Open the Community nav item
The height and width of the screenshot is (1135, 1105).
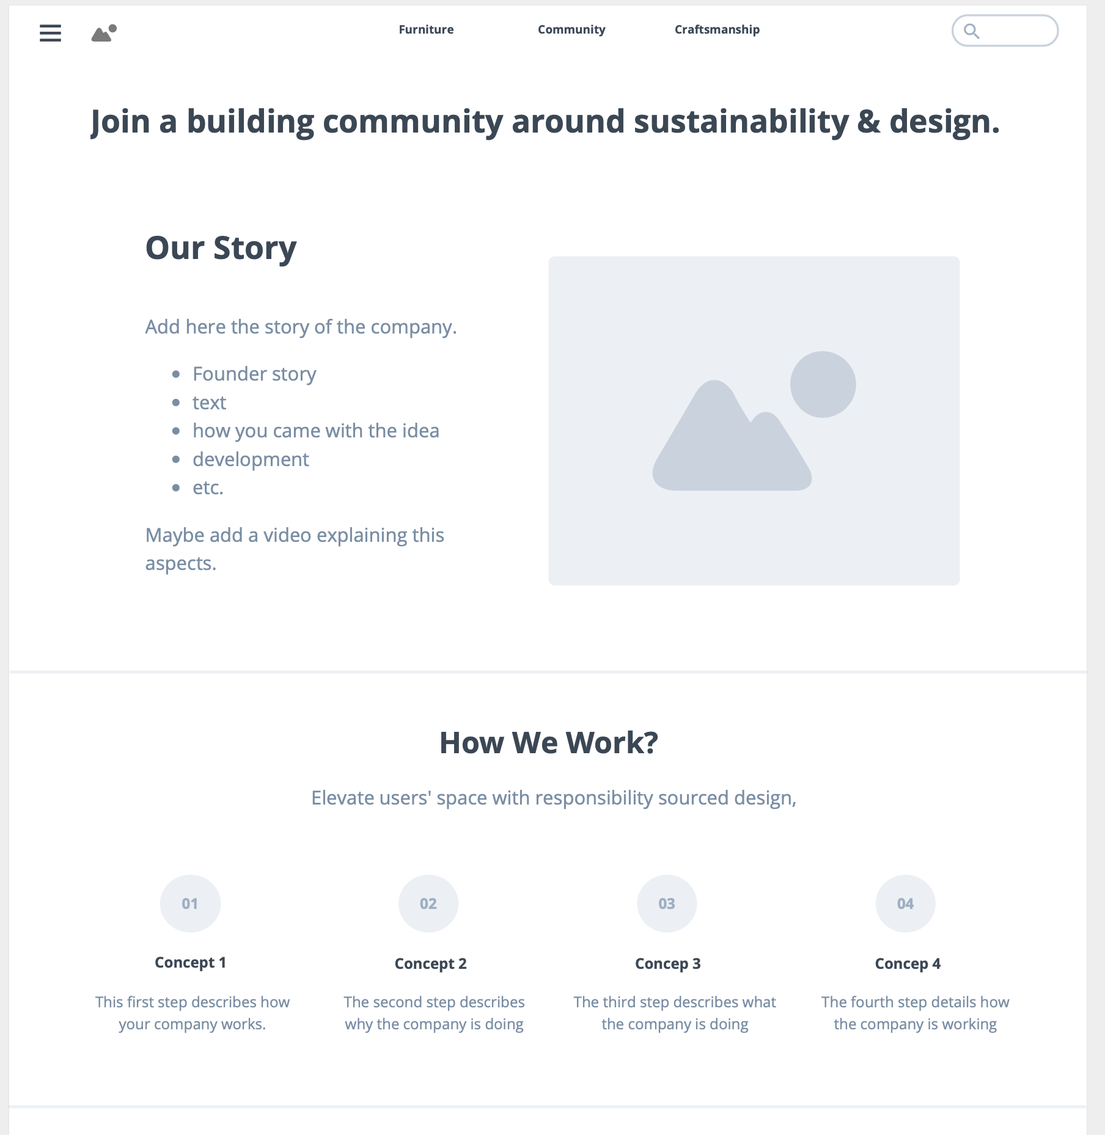[x=571, y=29]
